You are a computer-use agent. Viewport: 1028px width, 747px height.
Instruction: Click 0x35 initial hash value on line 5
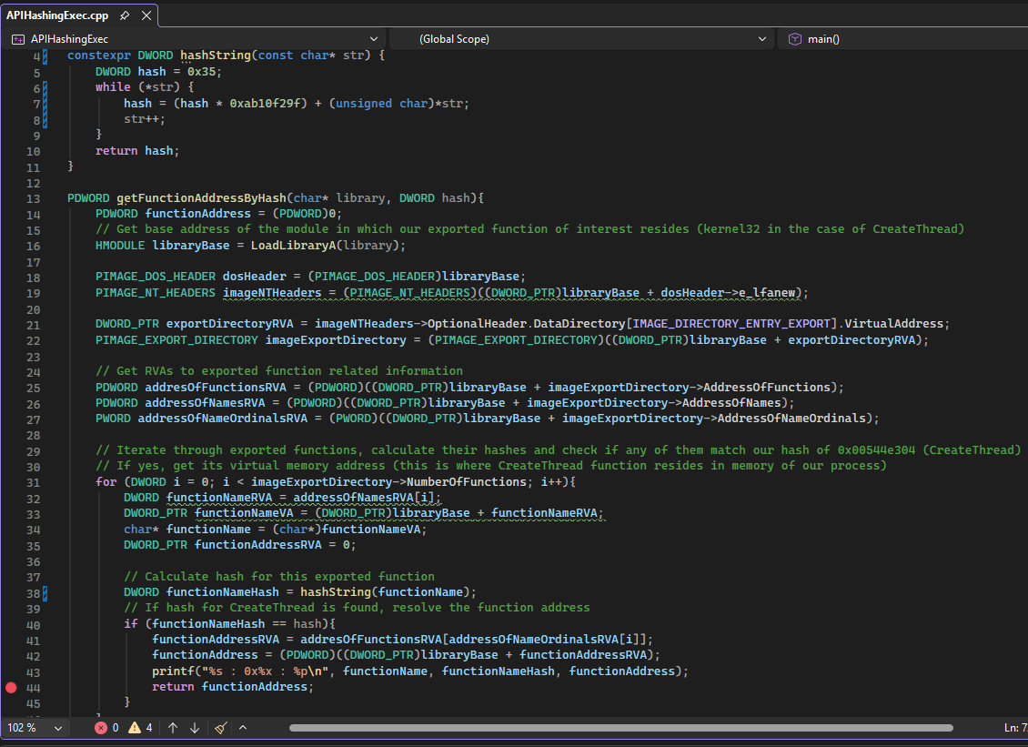(201, 72)
